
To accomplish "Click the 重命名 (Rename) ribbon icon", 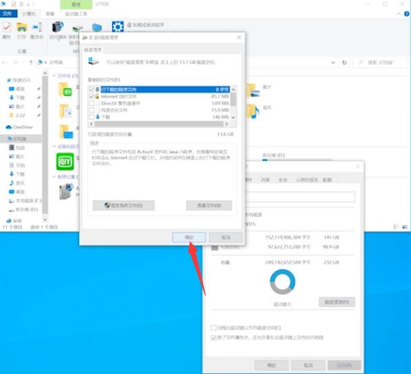I will [x=36, y=30].
